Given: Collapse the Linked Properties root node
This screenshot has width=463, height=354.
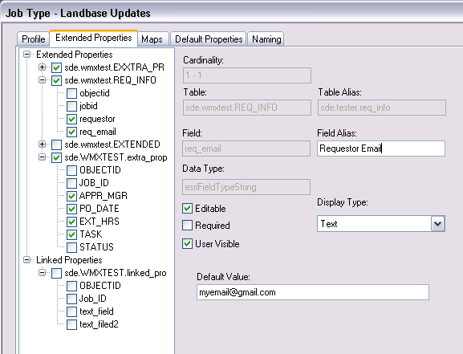Looking at the screenshot, I should [x=26, y=260].
